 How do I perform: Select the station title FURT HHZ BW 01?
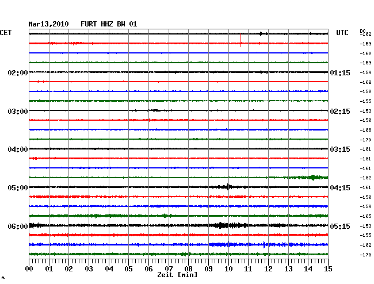109,24
